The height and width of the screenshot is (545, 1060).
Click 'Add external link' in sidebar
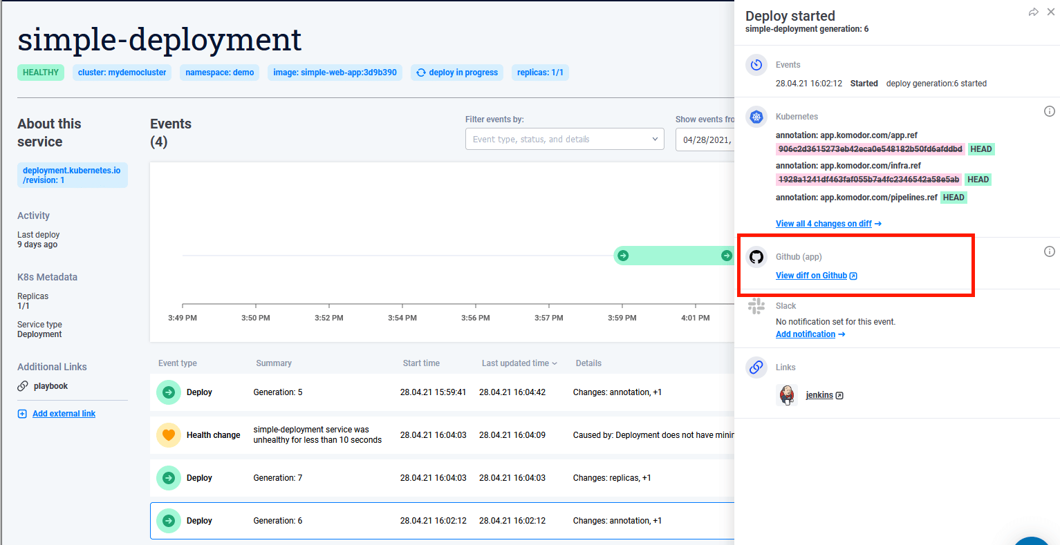click(x=64, y=414)
